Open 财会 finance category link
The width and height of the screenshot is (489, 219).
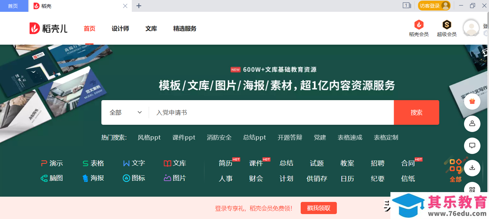tap(256, 179)
